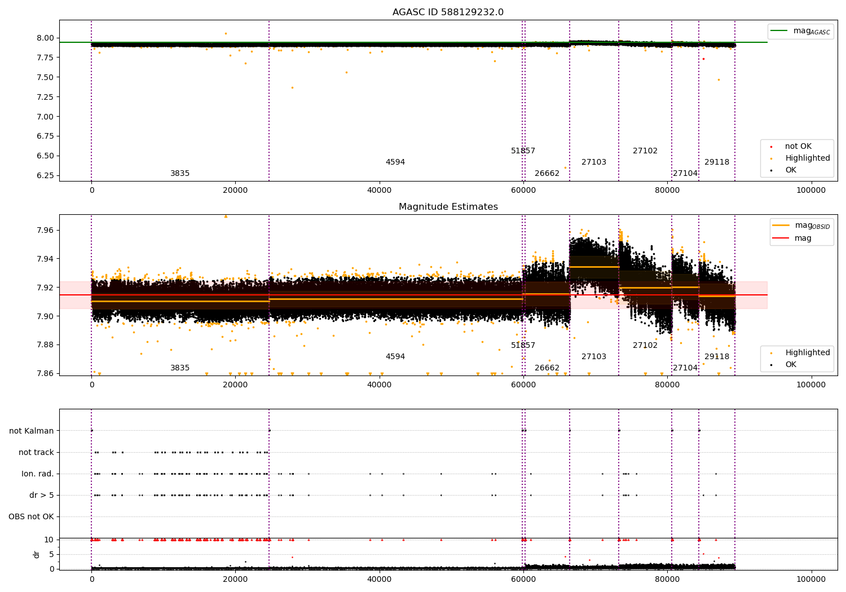
Task: Click the orange mag OBSID legend line
Action: click(781, 226)
